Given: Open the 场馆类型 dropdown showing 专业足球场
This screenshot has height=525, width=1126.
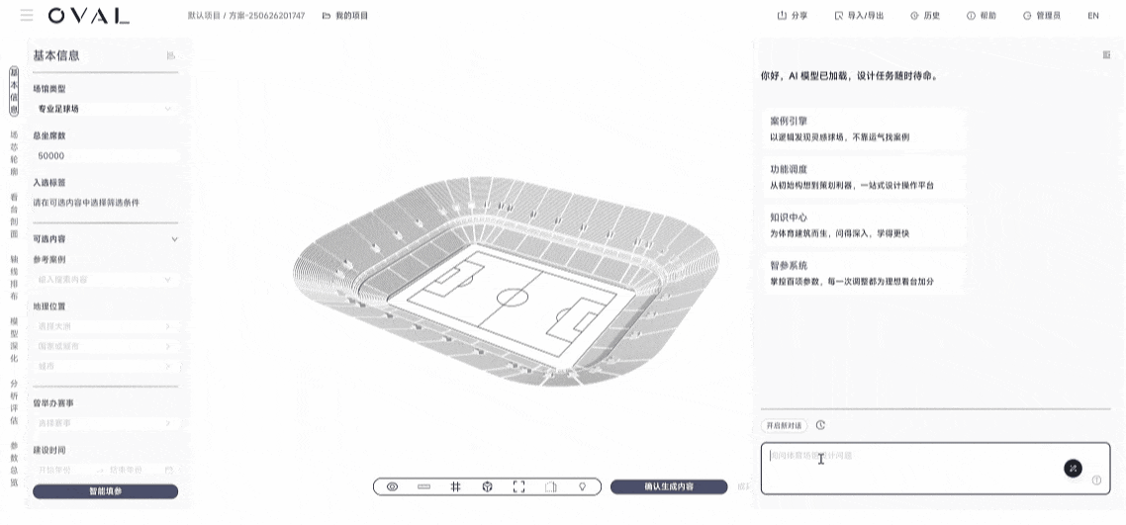Looking at the screenshot, I should click(x=105, y=109).
